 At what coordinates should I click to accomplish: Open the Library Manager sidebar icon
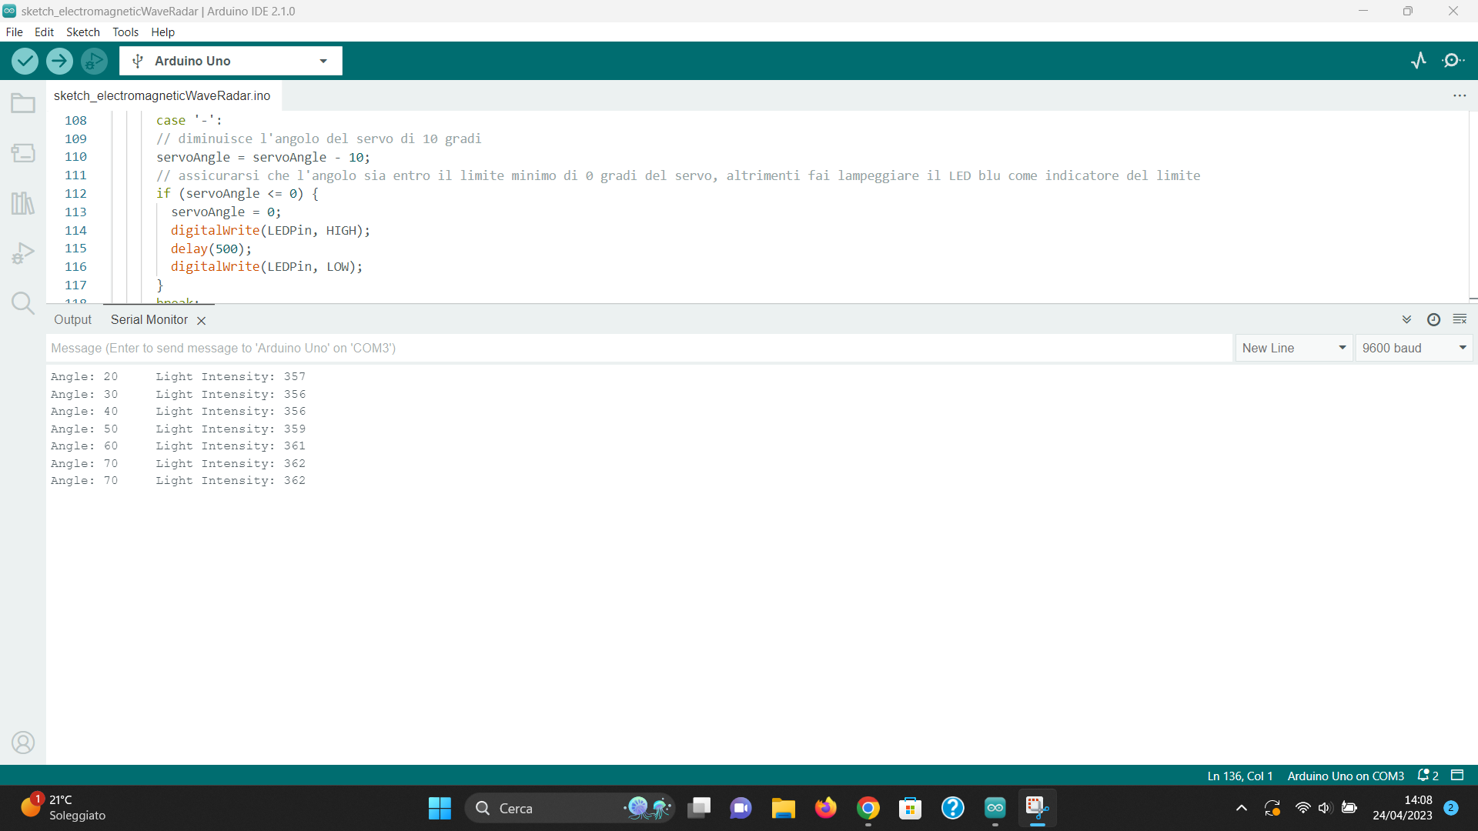tap(23, 203)
